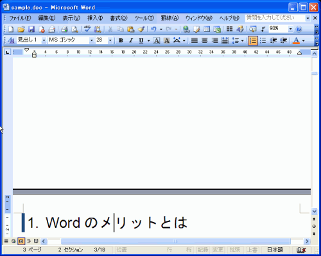Open the ファイル(F) menu
This screenshot has height=256, width=321.
pyautogui.click(x=20, y=18)
